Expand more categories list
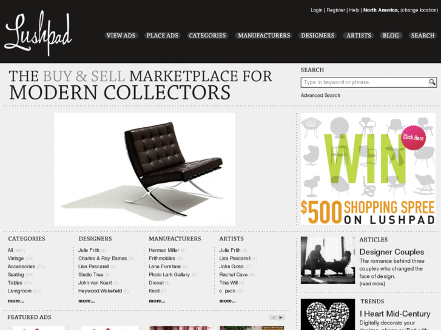The height and width of the screenshot is (330, 441). click(x=16, y=301)
